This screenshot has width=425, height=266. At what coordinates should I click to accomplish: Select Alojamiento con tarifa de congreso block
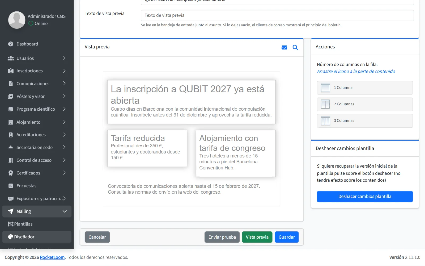click(236, 153)
